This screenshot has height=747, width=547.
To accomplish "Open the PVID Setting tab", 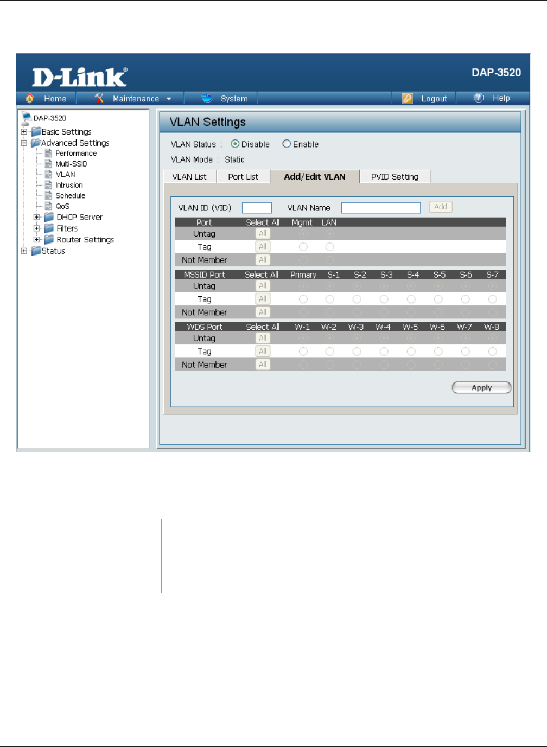I will click(395, 176).
